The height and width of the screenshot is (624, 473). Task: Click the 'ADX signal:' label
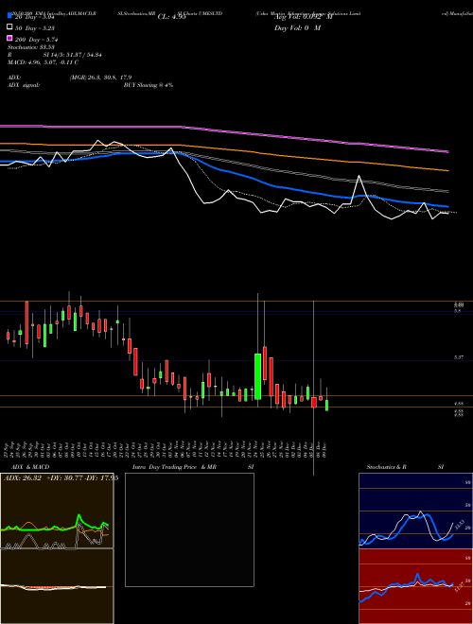coord(24,85)
